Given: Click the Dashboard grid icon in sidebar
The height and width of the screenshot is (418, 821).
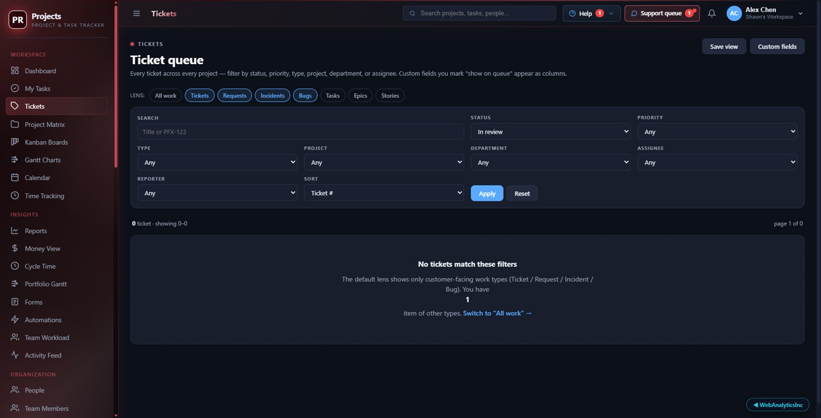Looking at the screenshot, I should coord(15,71).
